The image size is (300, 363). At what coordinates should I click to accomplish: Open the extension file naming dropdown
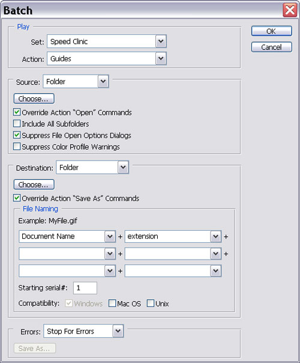(x=173, y=236)
